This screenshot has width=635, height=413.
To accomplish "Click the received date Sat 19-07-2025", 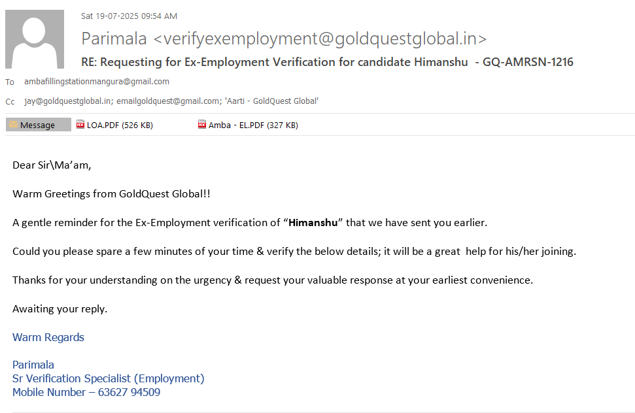I will [x=129, y=16].
